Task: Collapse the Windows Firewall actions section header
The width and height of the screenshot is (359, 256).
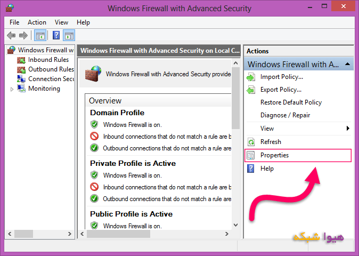Action: coord(347,64)
